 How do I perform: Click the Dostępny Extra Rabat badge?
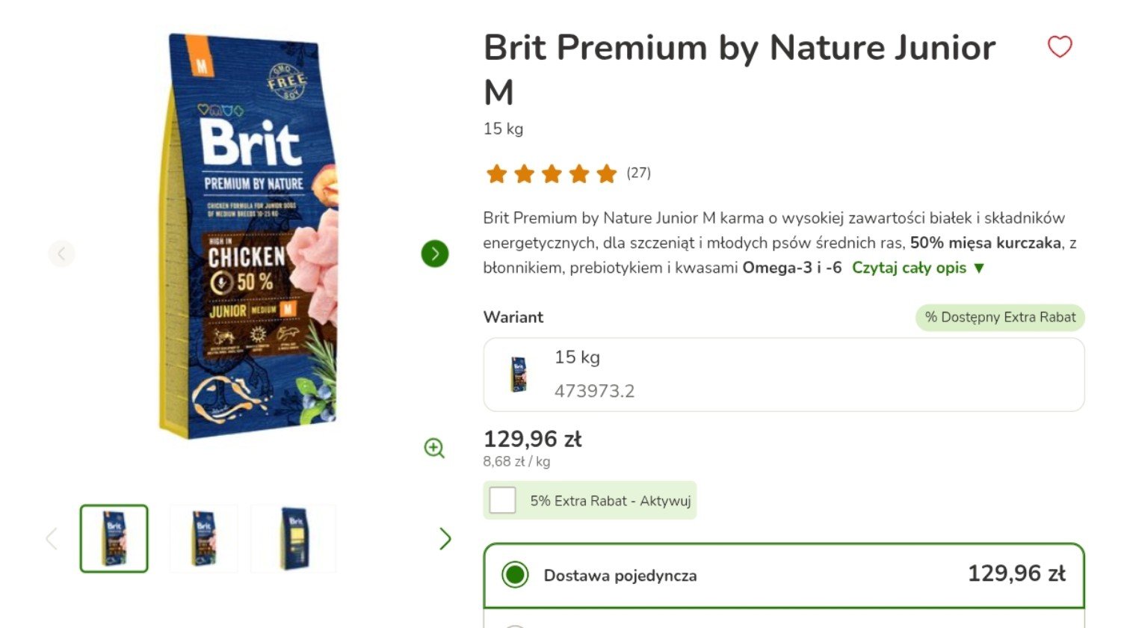[1000, 317]
